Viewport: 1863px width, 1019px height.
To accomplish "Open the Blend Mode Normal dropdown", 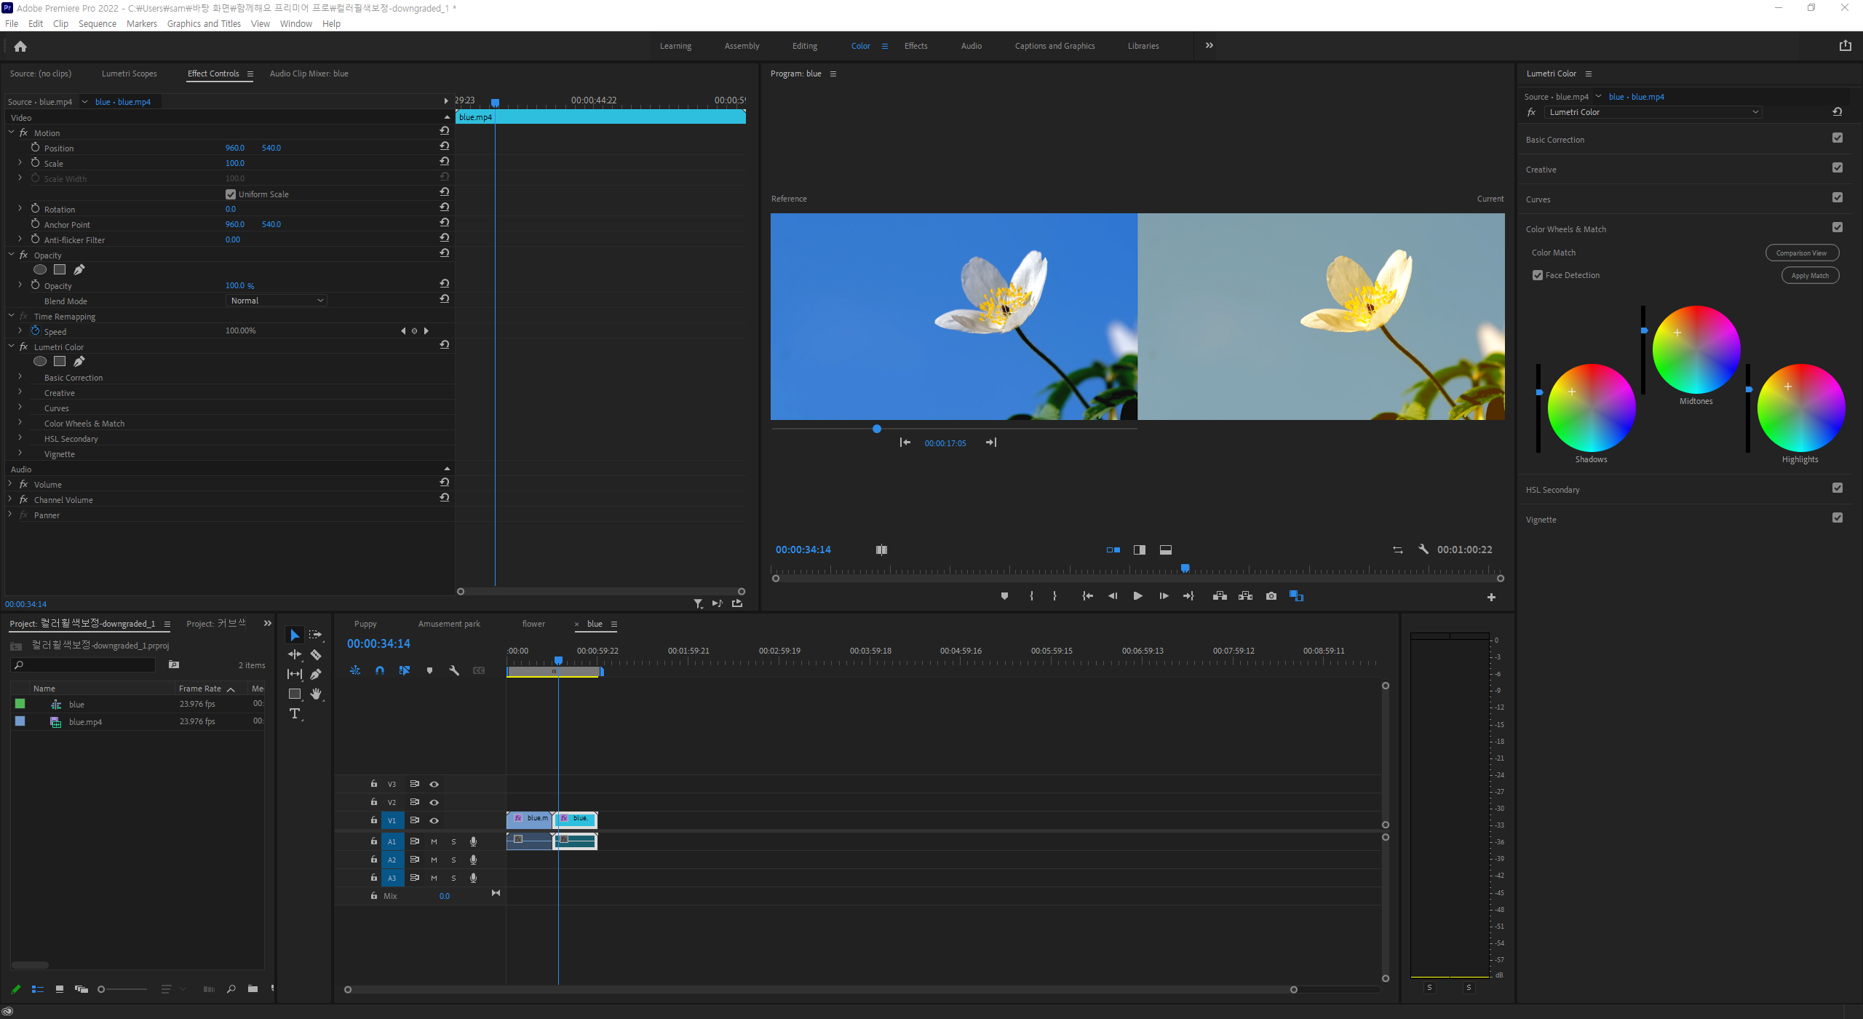I will [x=277, y=301].
